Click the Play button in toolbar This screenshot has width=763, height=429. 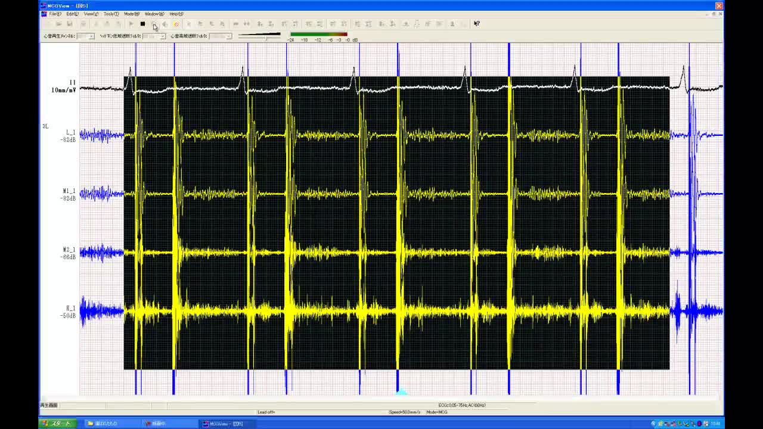click(131, 24)
